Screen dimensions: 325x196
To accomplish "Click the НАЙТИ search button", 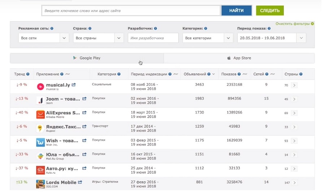I will pos(237,10).
